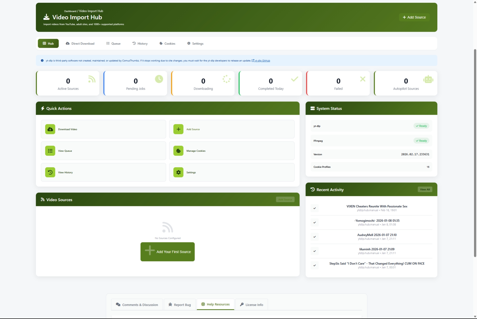Click the Manage Cookies cookie icon
The height and width of the screenshot is (319, 477).
coord(178,151)
